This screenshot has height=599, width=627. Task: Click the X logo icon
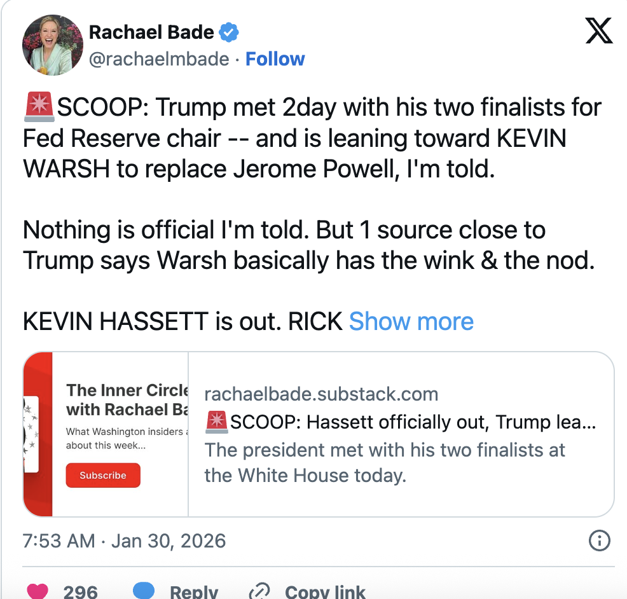(x=598, y=31)
